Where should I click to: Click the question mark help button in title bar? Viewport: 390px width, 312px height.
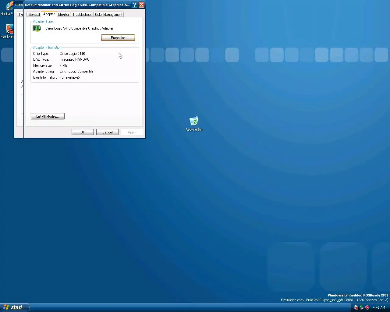pyautogui.click(x=134, y=5)
